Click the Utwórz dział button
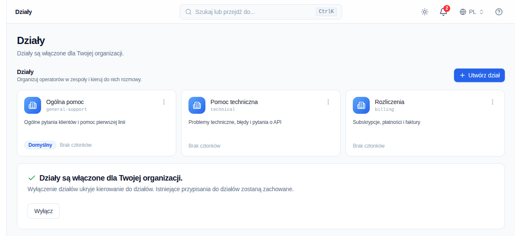Viewport: 515px width, 236px height. (479, 75)
